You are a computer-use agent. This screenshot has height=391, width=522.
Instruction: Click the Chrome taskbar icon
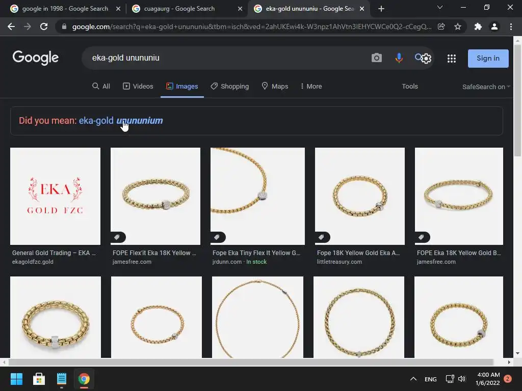84,379
